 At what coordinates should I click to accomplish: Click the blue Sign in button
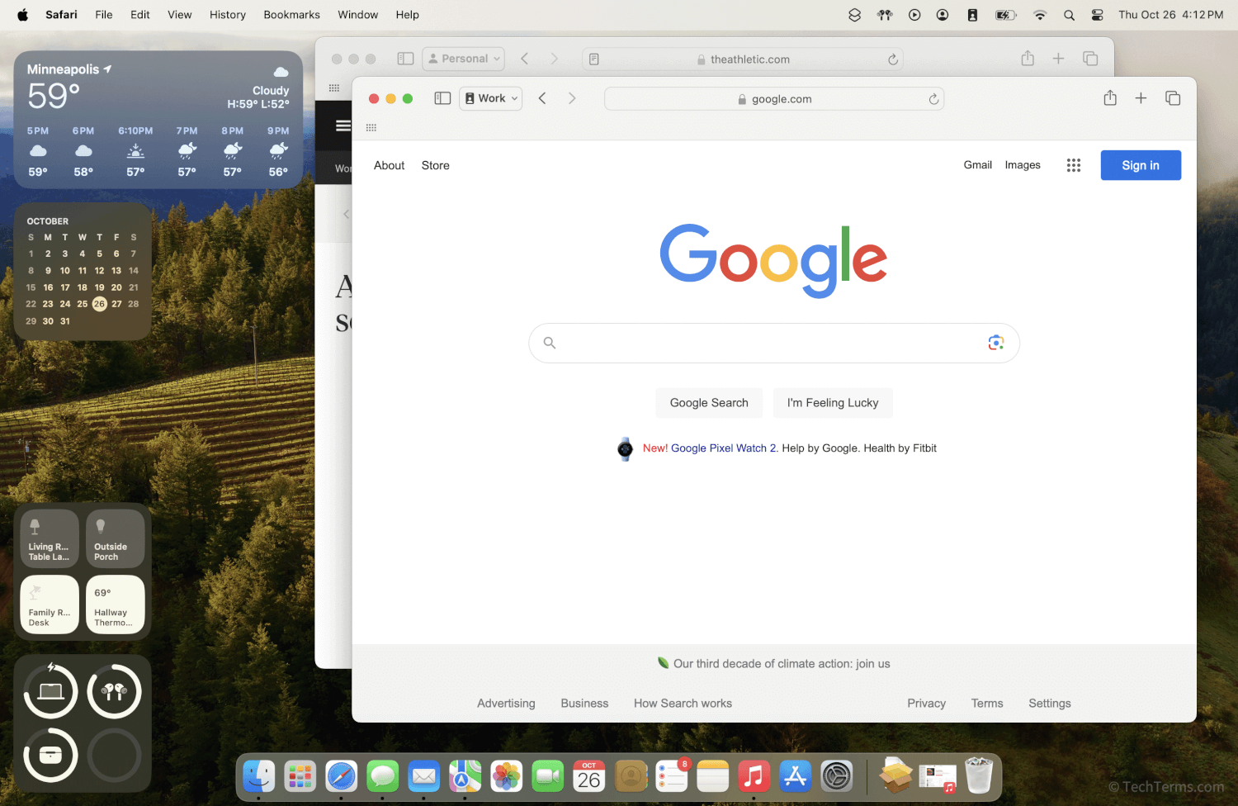pos(1141,165)
